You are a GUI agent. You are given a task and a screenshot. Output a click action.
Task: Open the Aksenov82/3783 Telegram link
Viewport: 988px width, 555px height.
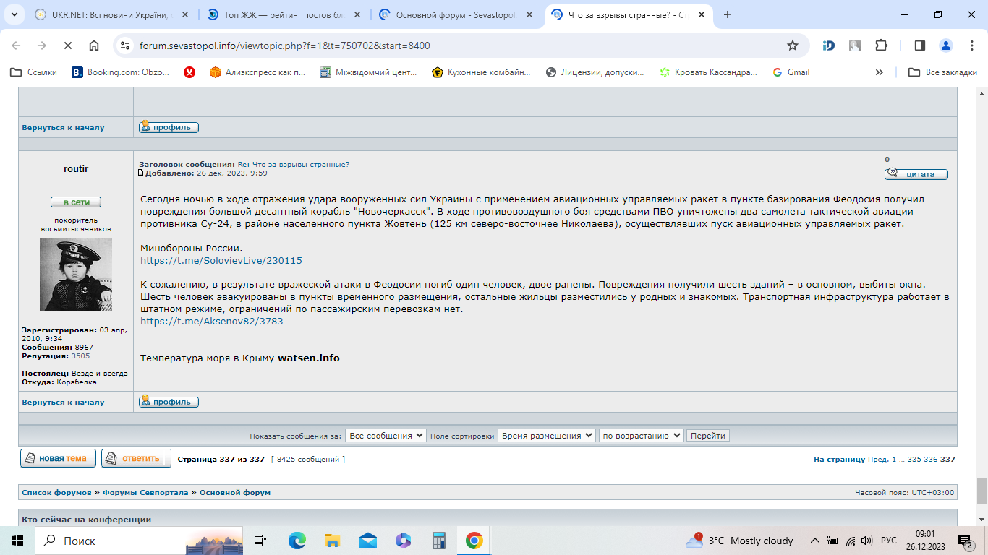point(212,321)
